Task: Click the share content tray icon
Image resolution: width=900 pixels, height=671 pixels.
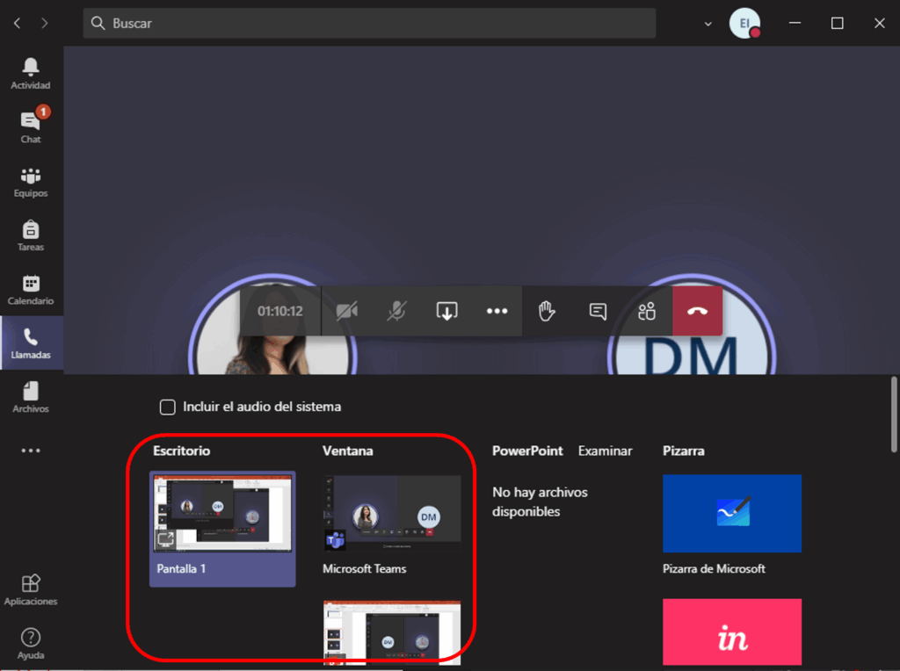Action: coord(446,311)
